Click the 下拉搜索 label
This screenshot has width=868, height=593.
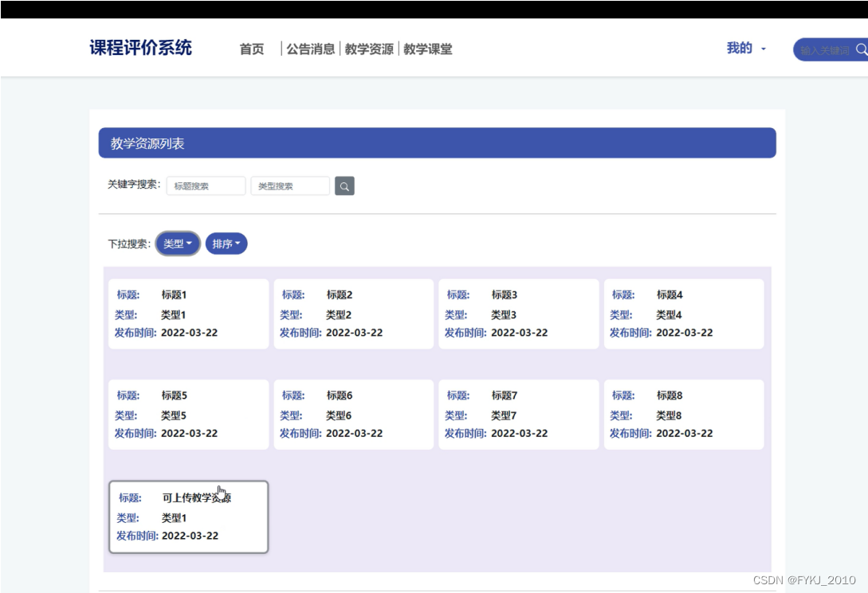tap(129, 244)
